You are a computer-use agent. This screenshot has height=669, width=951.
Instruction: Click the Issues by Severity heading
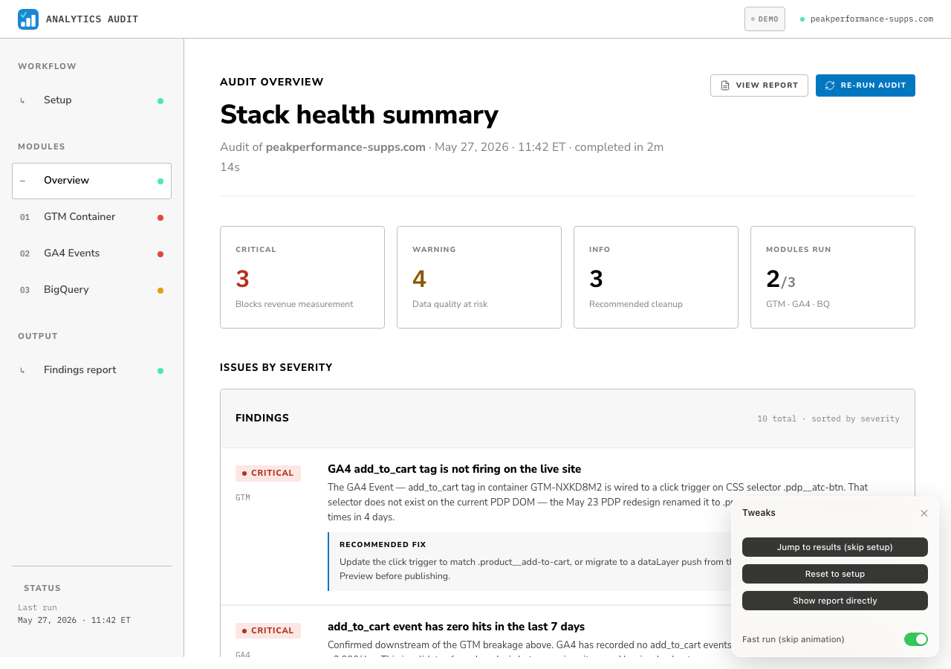tap(276, 367)
